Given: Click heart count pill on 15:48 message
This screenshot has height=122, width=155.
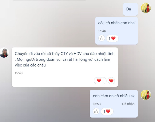Looking at the screenshot, I should (x=100, y=81).
